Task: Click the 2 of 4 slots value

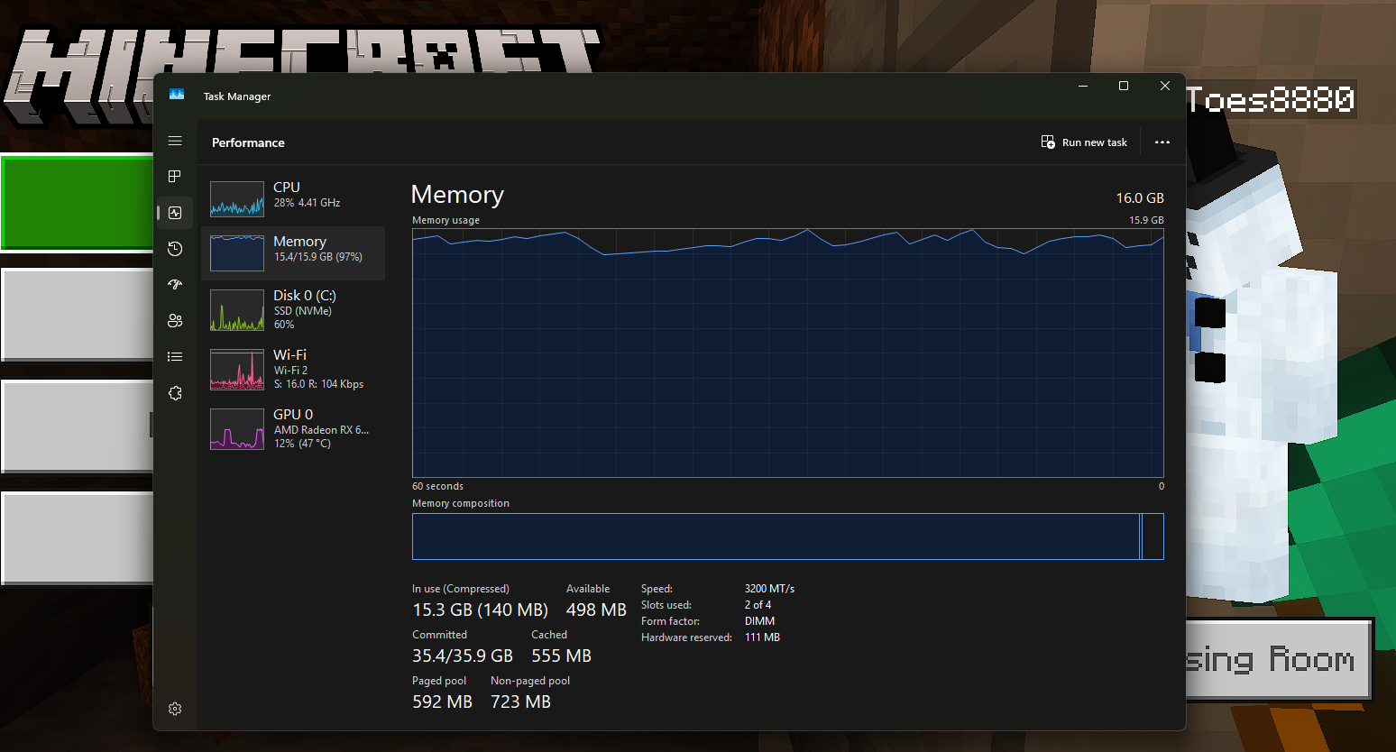Action: click(x=758, y=605)
